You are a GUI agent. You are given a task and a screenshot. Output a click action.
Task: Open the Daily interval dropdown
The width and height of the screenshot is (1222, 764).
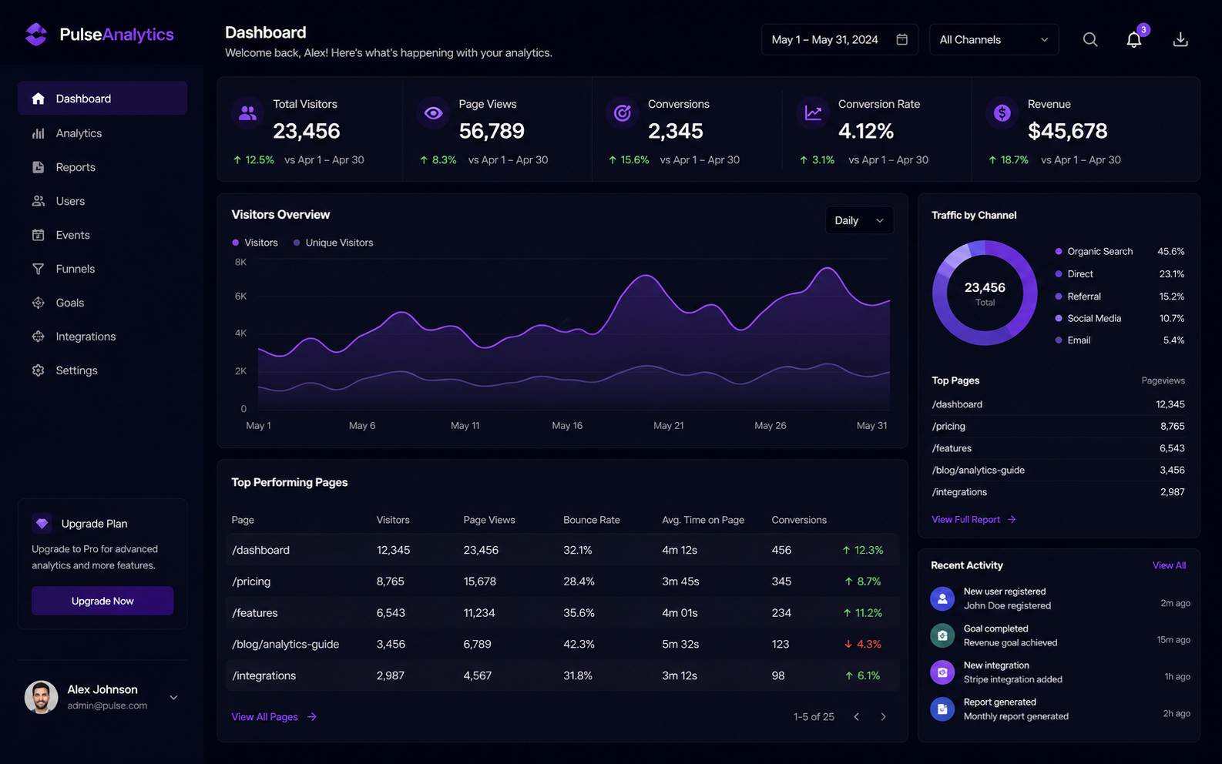[859, 220]
